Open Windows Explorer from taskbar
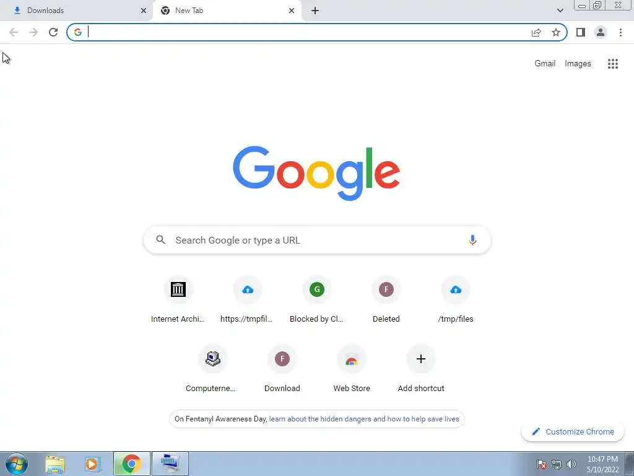This screenshot has width=634, height=476. (55, 464)
